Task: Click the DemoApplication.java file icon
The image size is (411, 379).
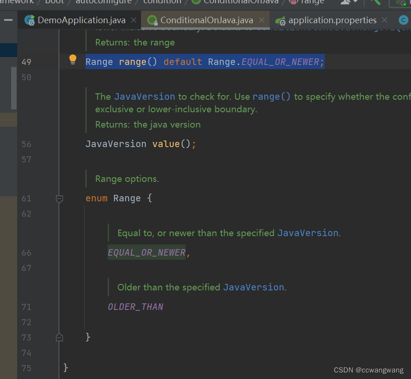Action: pyautogui.click(x=29, y=20)
